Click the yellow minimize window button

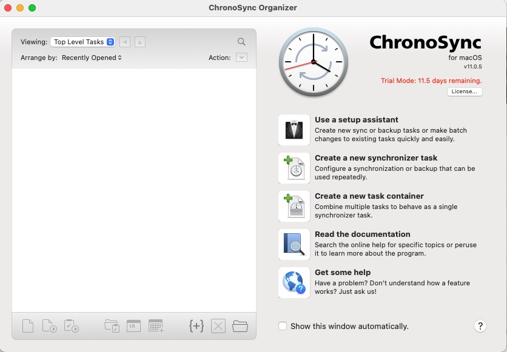(x=20, y=8)
